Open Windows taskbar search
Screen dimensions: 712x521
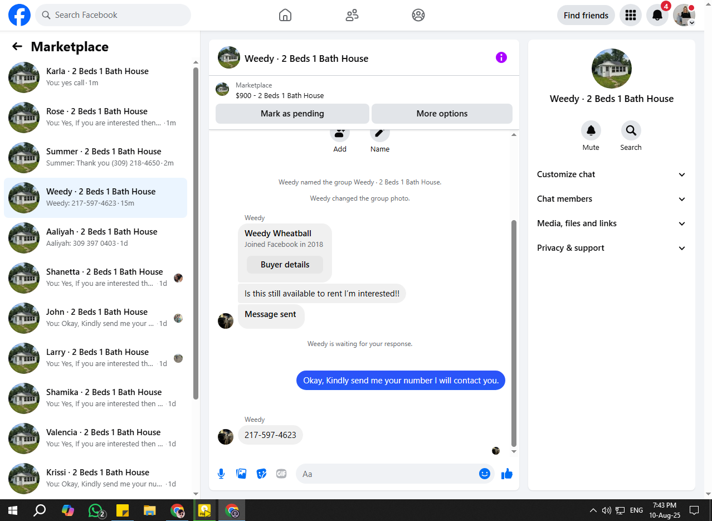click(x=40, y=510)
